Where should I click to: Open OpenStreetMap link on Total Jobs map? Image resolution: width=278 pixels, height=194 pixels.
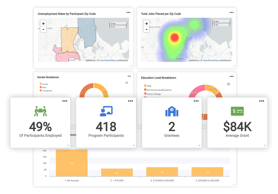(x=211, y=60)
